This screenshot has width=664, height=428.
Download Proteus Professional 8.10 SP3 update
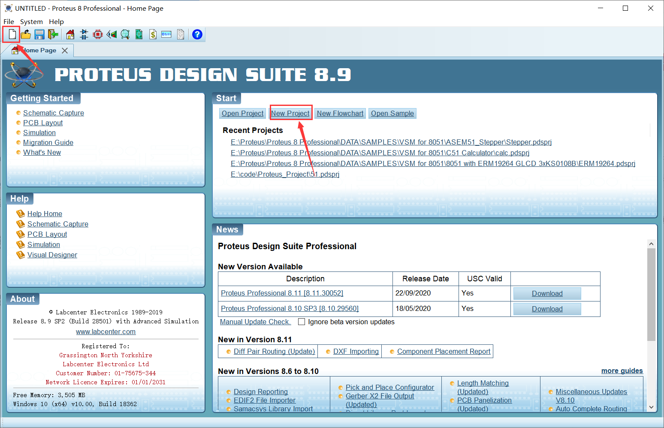click(547, 309)
